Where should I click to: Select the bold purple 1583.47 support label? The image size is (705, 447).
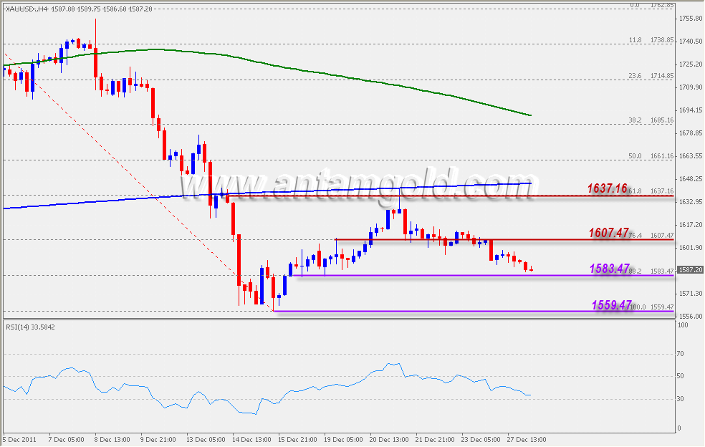[610, 269]
